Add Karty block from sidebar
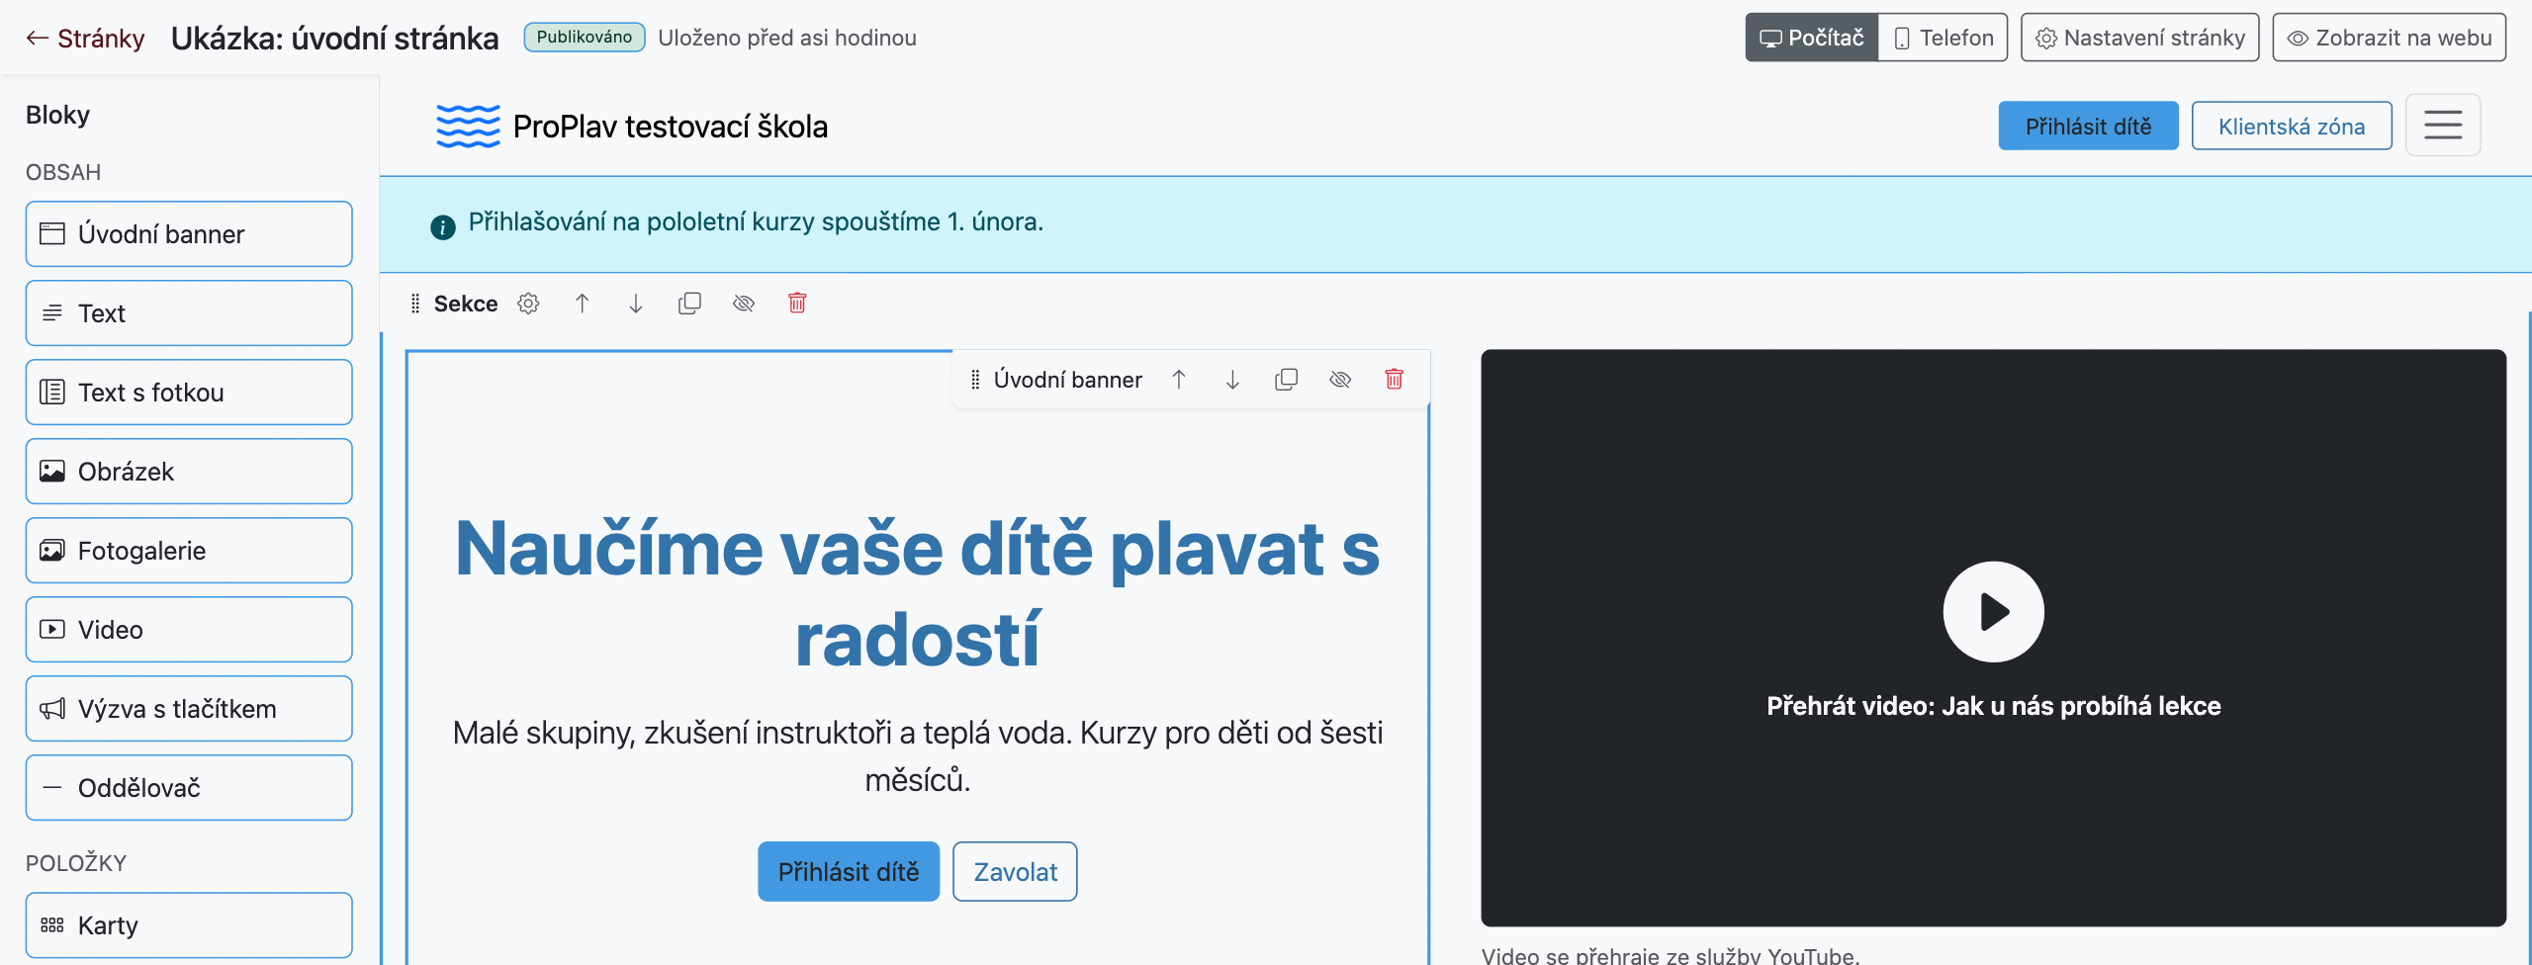The image size is (2532, 965). [189, 925]
